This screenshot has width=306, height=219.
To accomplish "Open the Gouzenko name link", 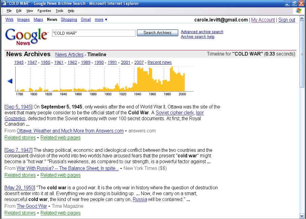I will point(15,119).
